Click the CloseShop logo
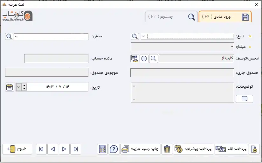Viewport: 262px width, 163px height. (x=17, y=16)
